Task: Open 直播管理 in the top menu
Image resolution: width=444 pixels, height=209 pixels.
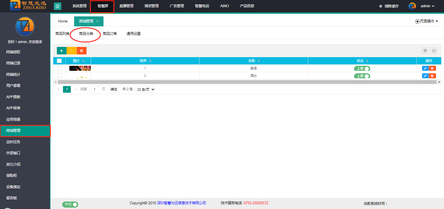Action: (126, 6)
